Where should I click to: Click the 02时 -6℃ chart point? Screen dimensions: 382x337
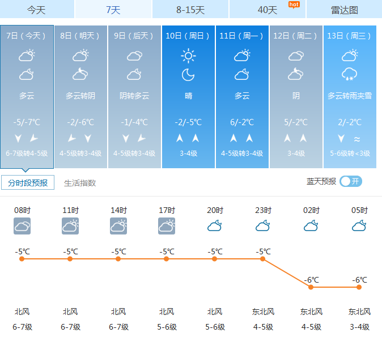[x=311, y=287]
